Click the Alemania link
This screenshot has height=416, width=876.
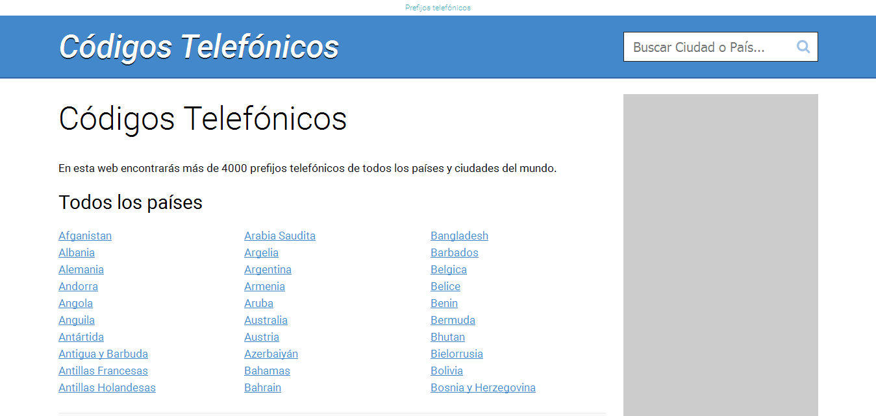pos(81,269)
